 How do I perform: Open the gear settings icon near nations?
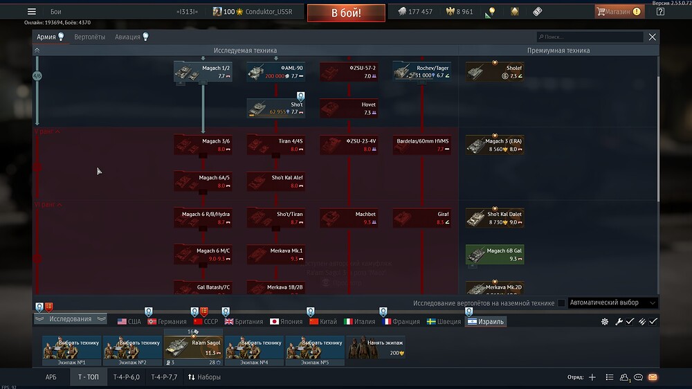tap(605, 322)
